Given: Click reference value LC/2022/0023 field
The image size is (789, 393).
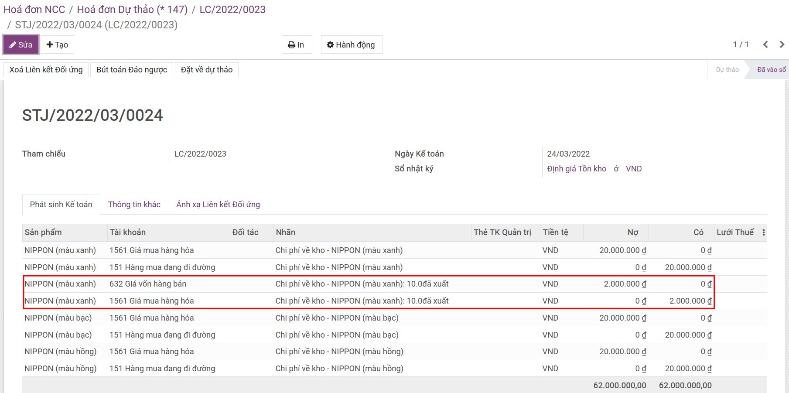Looking at the screenshot, I should (200, 154).
